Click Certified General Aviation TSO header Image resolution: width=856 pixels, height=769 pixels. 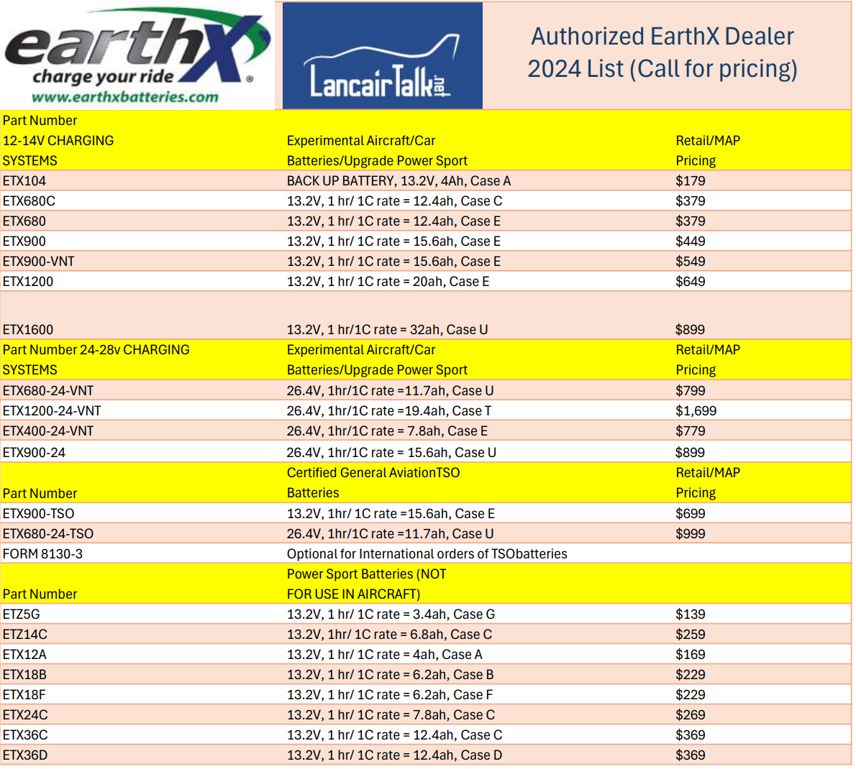[x=373, y=473]
